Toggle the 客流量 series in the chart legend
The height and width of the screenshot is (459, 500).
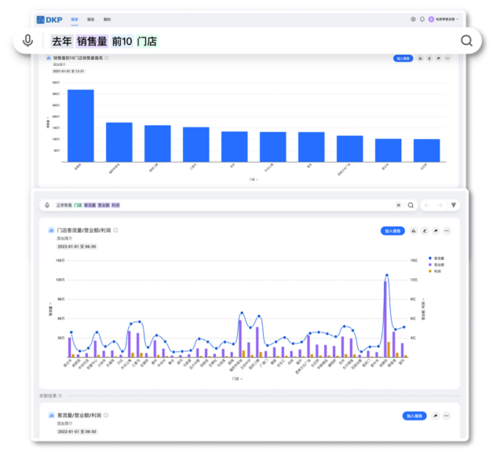click(x=438, y=258)
